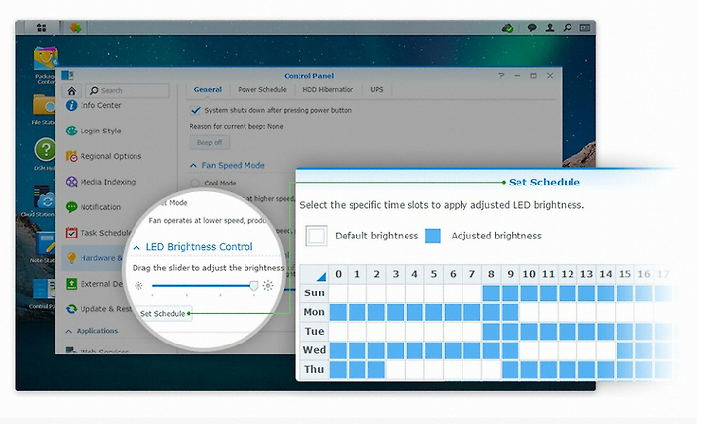The width and height of the screenshot is (707, 424).
Task: Open Note Station desktop icon
Action: 45,243
